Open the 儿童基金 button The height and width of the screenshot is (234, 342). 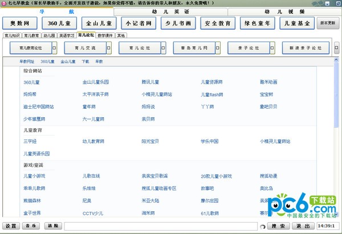297,23
